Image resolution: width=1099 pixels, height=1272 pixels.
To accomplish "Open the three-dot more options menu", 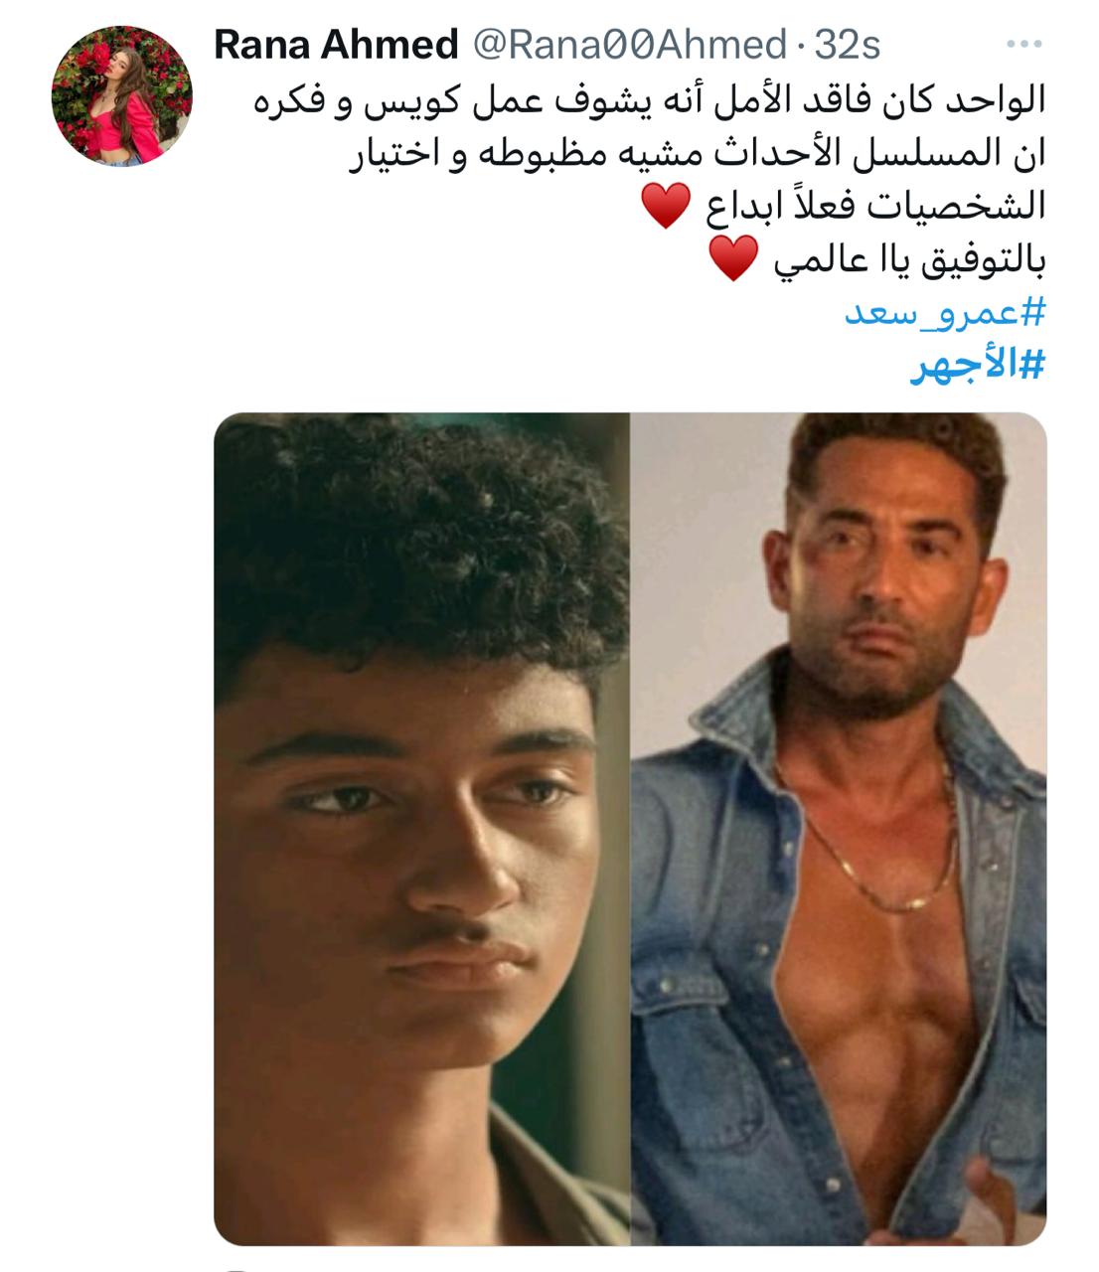I will tap(1024, 45).
